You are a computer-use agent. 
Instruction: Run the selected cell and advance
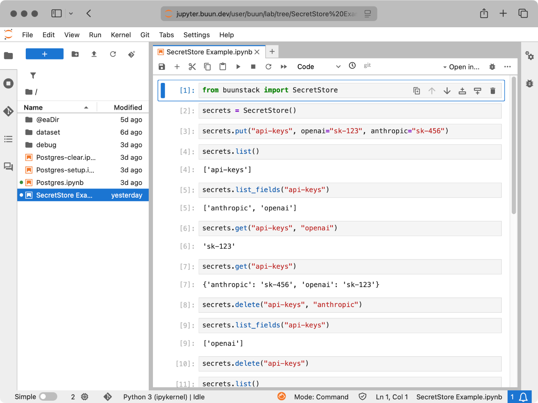pos(238,67)
